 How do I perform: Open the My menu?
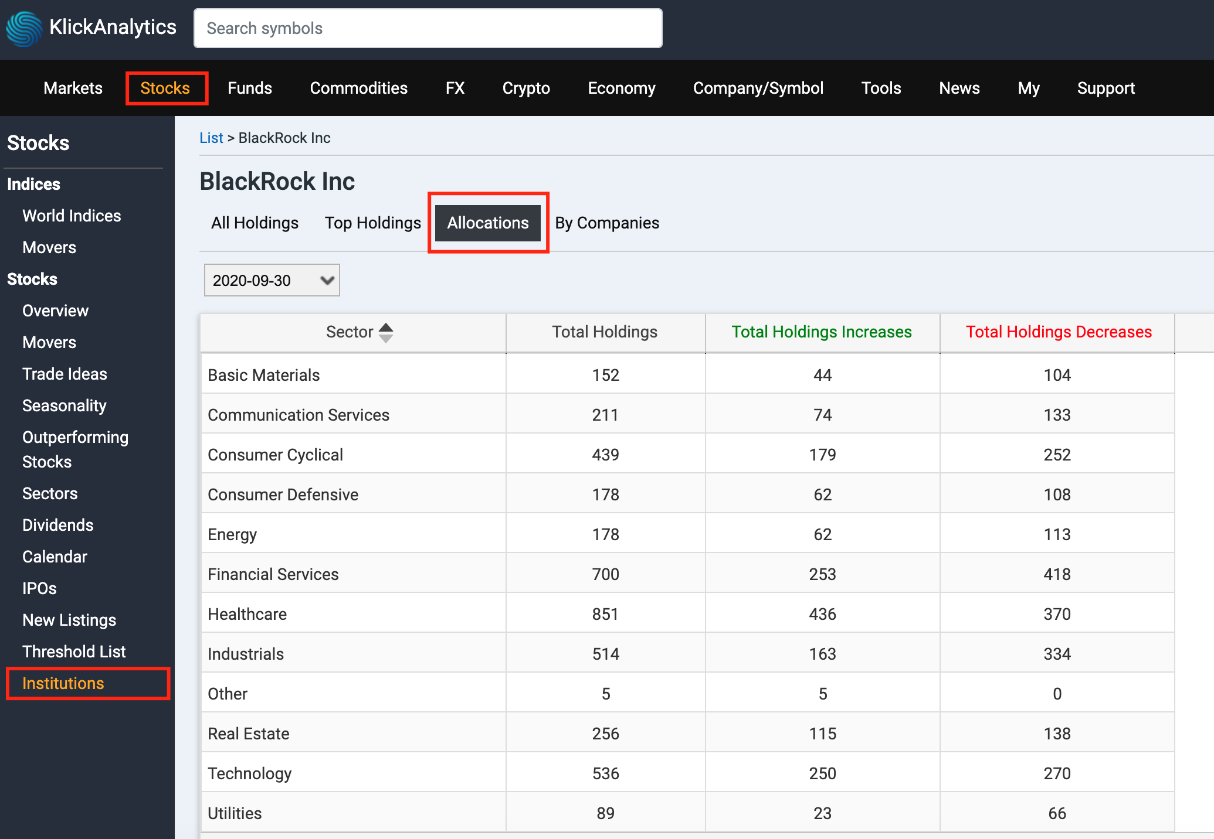1029,88
